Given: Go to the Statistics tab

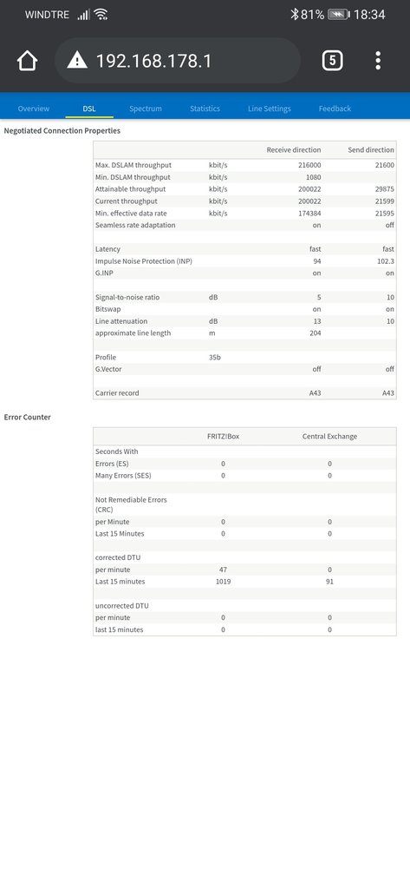Looking at the screenshot, I should 205,109.
